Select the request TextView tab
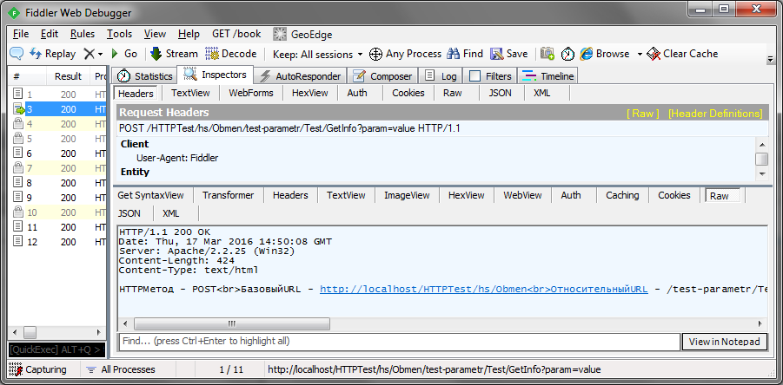 click(190, 93)
